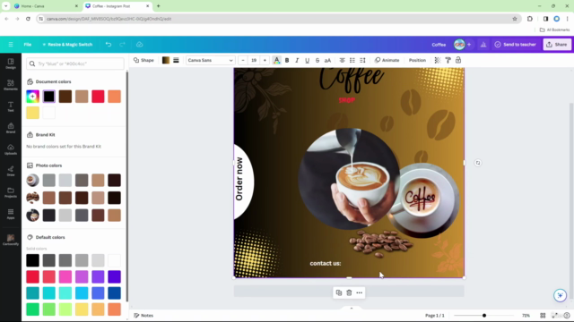Select the Draw sidebar tool

[11, 171]
